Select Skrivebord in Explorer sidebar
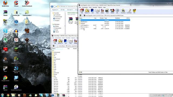 point(58,19)
